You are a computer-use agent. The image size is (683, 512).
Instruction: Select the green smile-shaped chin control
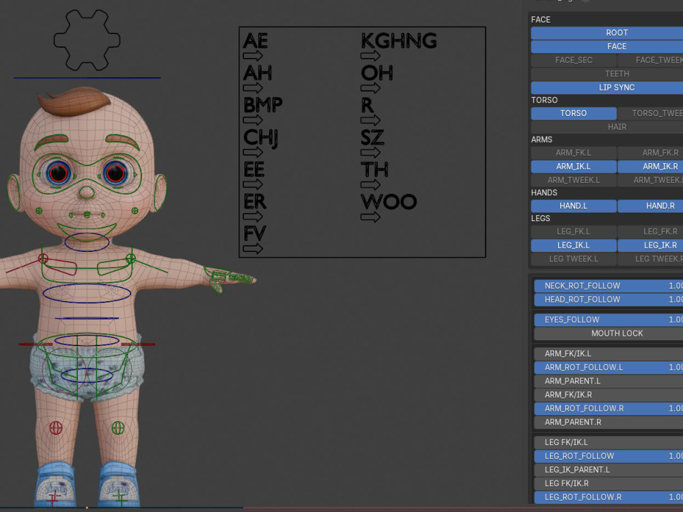(87, 231)
